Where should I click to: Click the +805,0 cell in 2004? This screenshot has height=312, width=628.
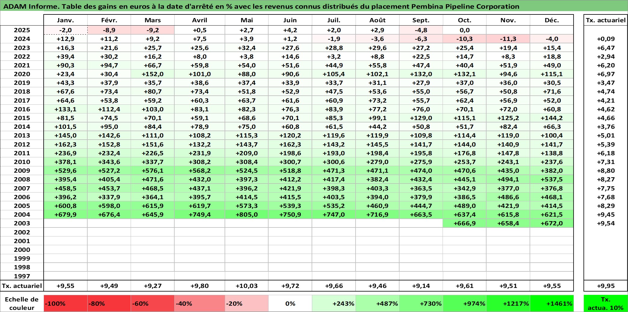247,215
